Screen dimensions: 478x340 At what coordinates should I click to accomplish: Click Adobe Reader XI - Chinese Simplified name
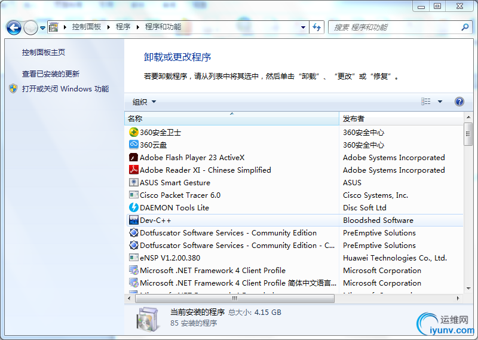coord(205,170)
